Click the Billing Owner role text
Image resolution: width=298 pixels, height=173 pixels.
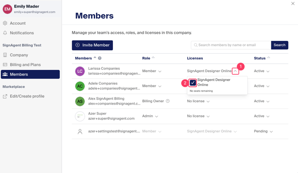coord(153,101)
